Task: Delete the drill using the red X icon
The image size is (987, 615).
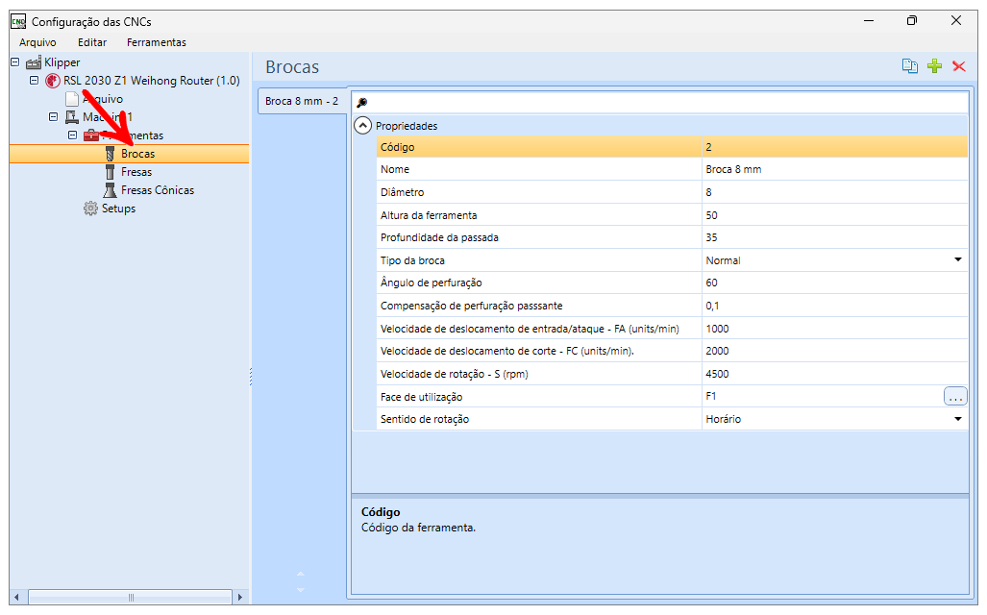Action: click(959, 66)
